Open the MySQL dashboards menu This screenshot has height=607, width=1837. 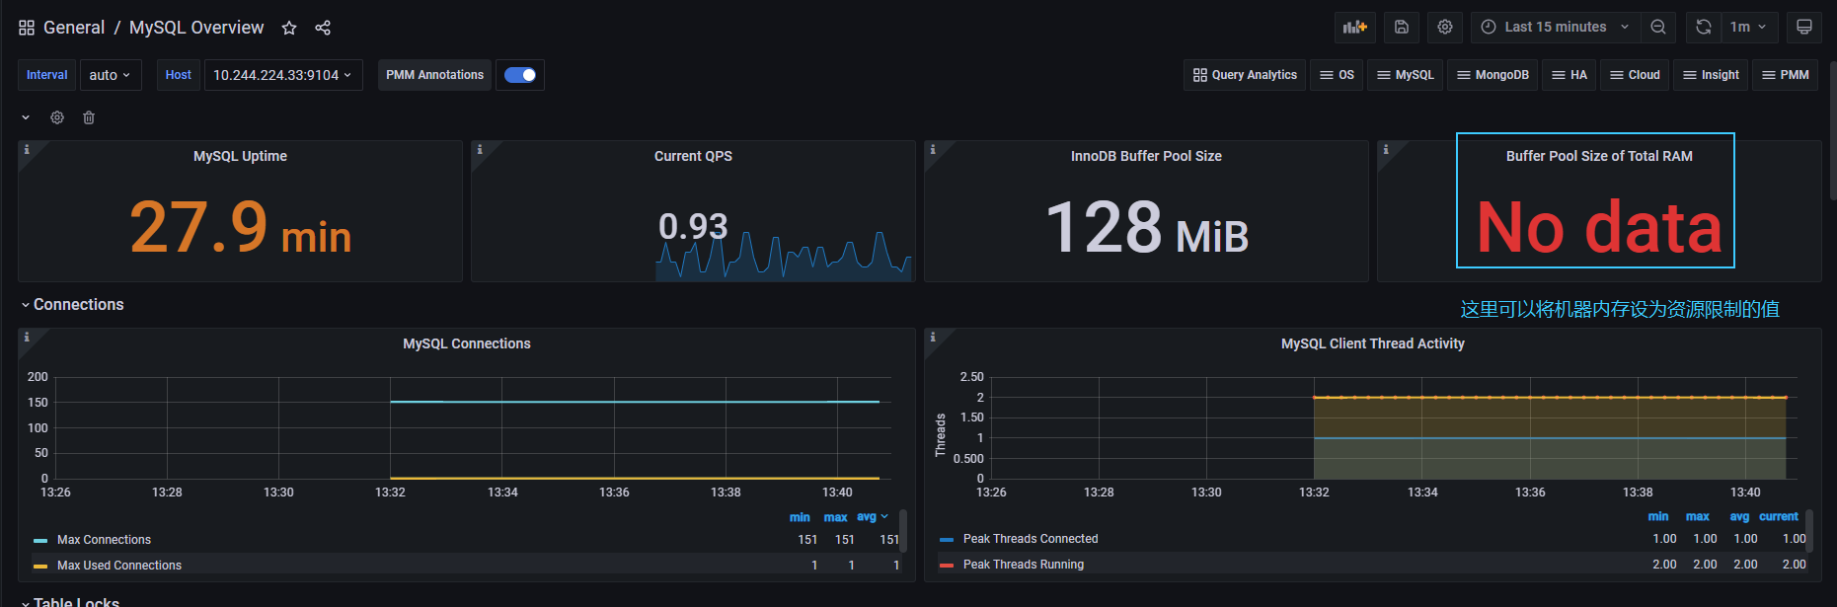(x=1405, y=75)
